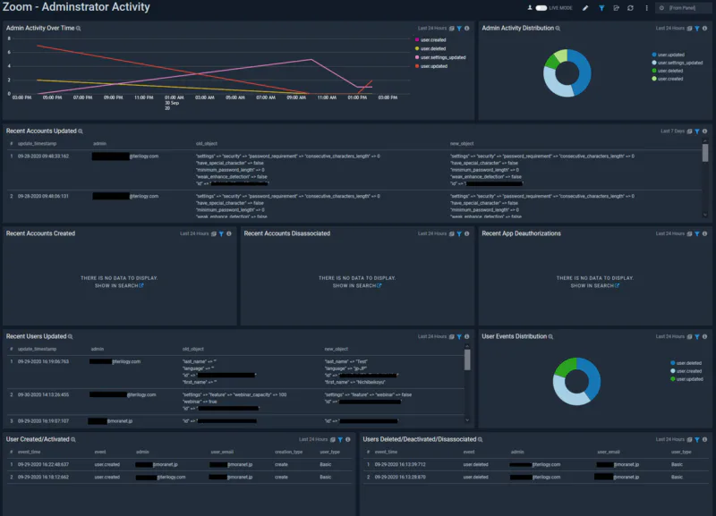
Task: Sort by creation_type column in User Created/Activated
Action: pos(288,453)
